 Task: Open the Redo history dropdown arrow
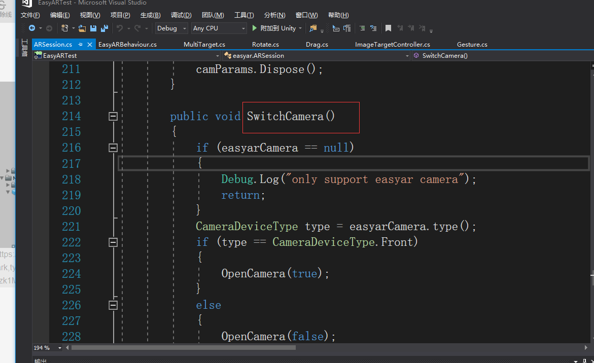147,28
